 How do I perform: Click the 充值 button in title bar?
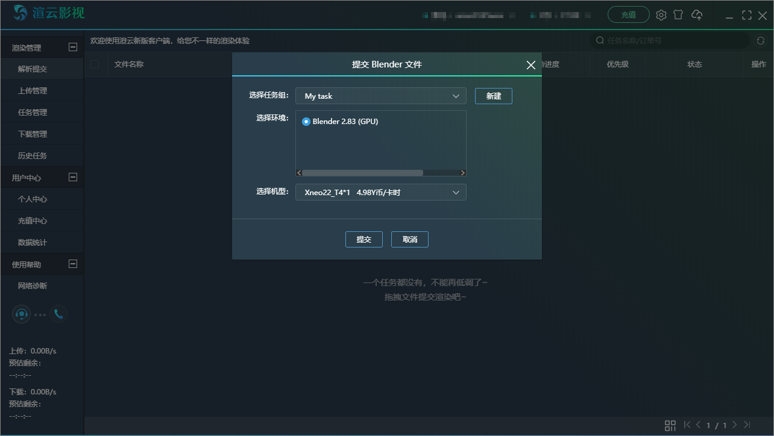[x=629, y=14]
